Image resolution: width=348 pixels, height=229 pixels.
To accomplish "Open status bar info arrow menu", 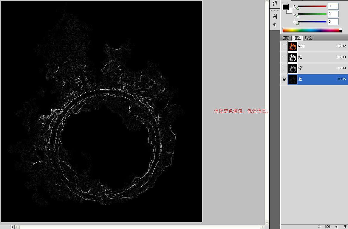I will tap(13, 227).
